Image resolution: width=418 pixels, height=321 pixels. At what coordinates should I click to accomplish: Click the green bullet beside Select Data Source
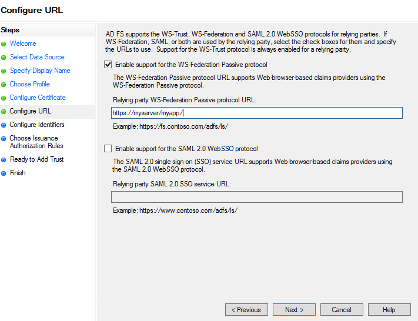[x=4, y=58]
